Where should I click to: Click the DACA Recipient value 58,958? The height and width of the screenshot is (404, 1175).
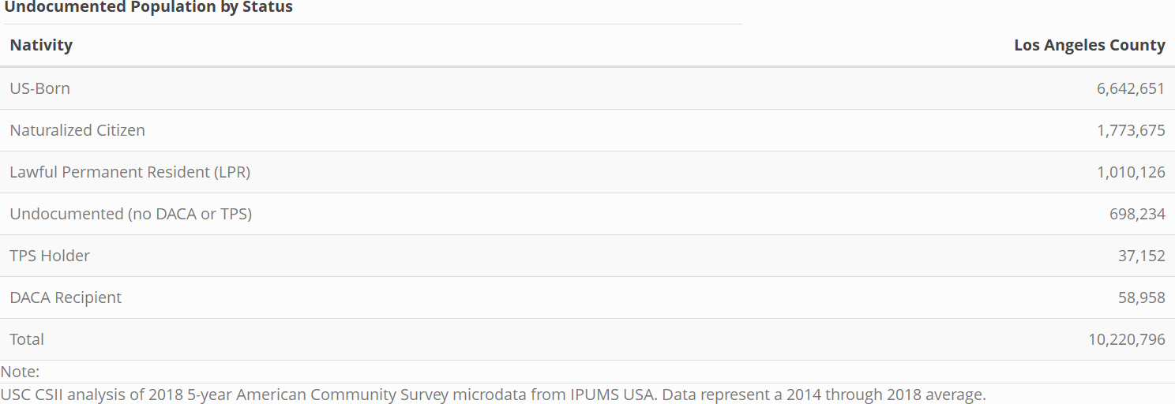click(x=1142, y=297)
